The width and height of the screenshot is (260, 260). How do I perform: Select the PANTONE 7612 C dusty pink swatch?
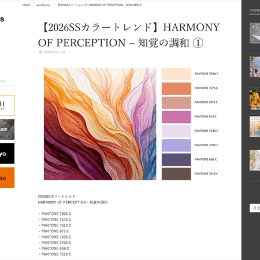click(x=176, y=103)
